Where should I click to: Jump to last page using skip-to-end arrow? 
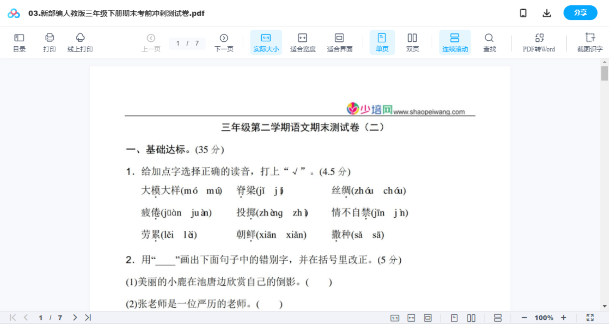(87, 317)
